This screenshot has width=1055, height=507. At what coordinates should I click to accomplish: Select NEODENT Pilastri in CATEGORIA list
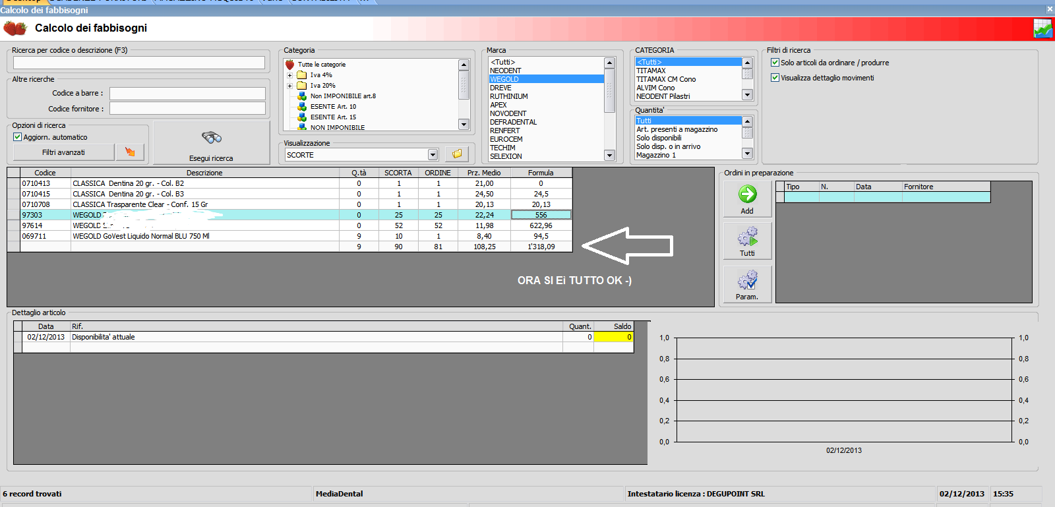point(663,96)
